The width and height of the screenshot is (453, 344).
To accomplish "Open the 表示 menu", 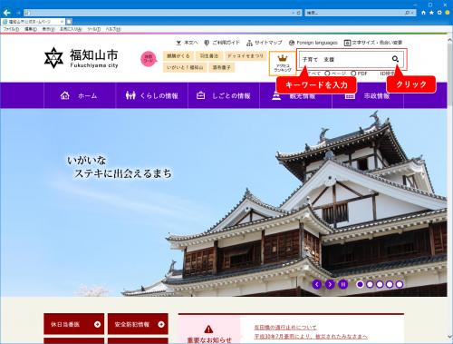I will pyautogui.click(x=48, y=29).
